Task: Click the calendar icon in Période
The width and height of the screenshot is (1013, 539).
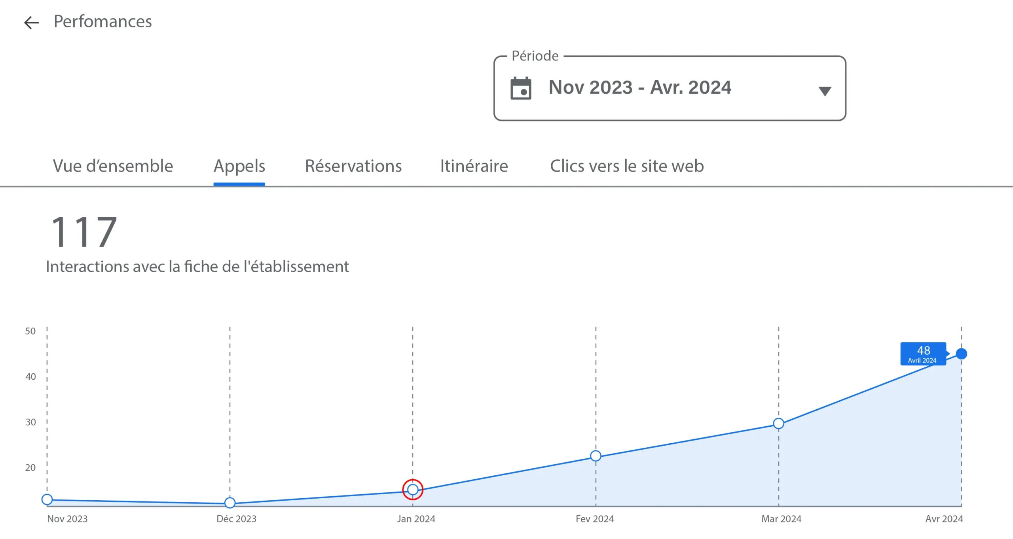Action: click(520, 88)
